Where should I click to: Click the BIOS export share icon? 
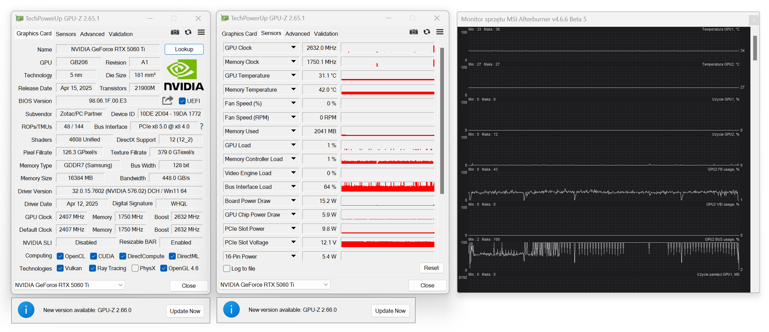click(x=167, y=101)
